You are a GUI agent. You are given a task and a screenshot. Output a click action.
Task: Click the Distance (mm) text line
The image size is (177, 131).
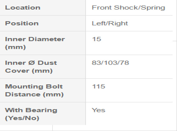pyautogui.click(x=34, y=95)
